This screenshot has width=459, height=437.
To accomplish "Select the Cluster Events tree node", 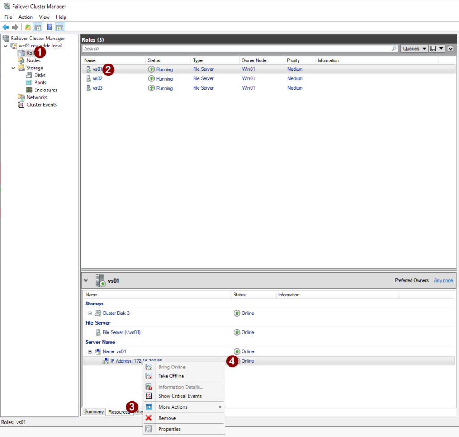I will point(41,105).
